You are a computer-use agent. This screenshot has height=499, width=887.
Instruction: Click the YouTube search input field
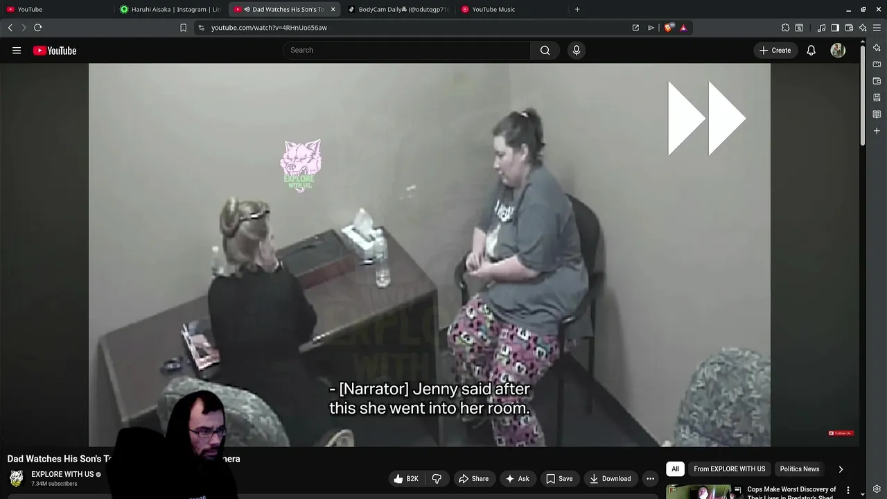(x=407, y=50)
